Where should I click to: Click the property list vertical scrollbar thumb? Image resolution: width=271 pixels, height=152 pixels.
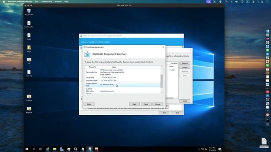(162, 81)
